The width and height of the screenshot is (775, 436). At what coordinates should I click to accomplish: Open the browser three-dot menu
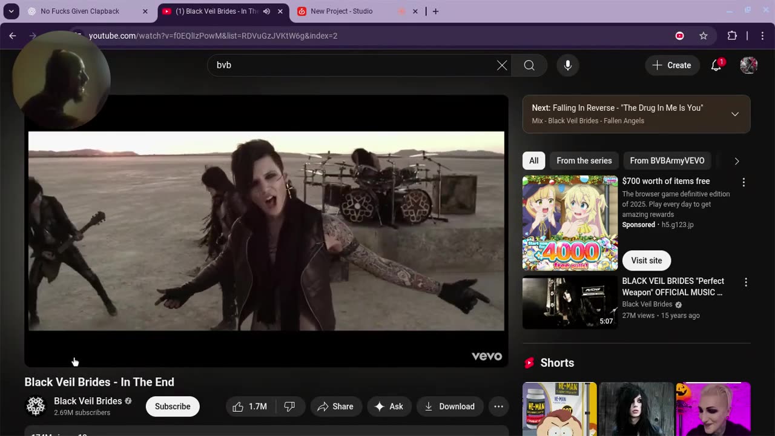click(762, 36)
